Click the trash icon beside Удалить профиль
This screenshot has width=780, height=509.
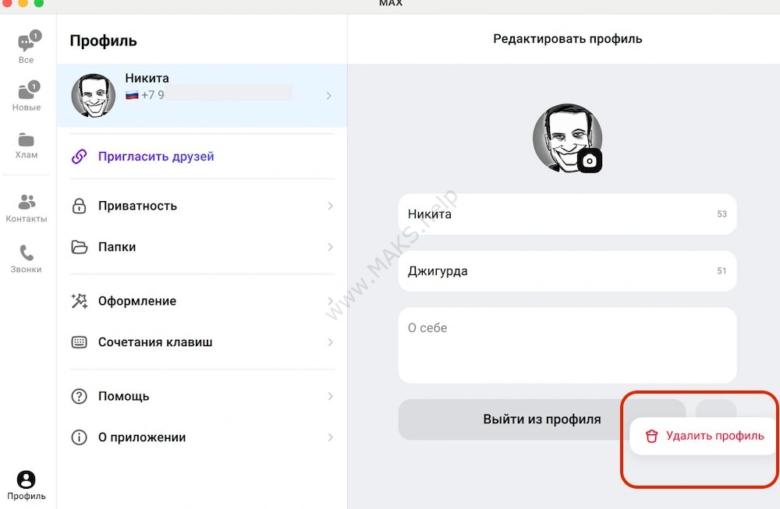(652, 437)
